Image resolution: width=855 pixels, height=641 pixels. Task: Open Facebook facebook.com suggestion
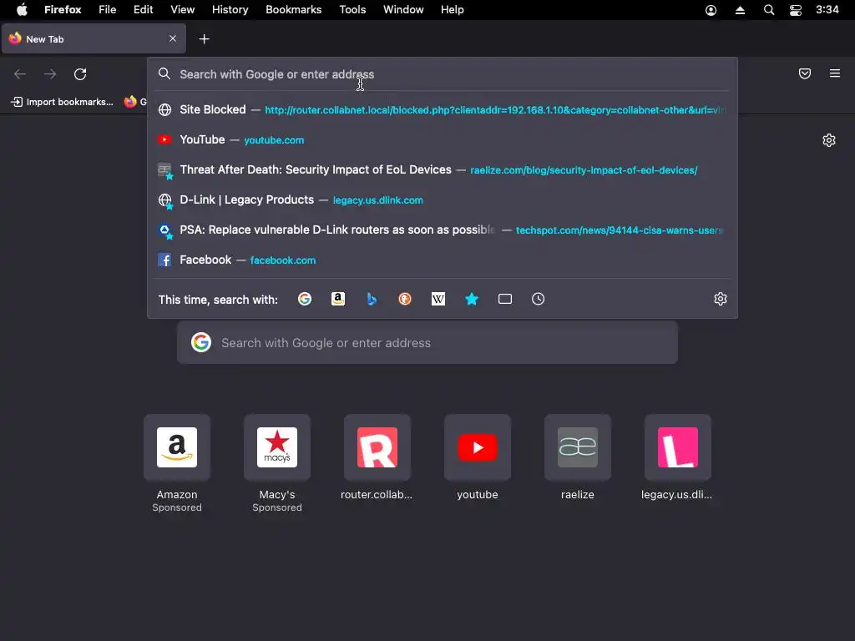[x=443, y=260]
